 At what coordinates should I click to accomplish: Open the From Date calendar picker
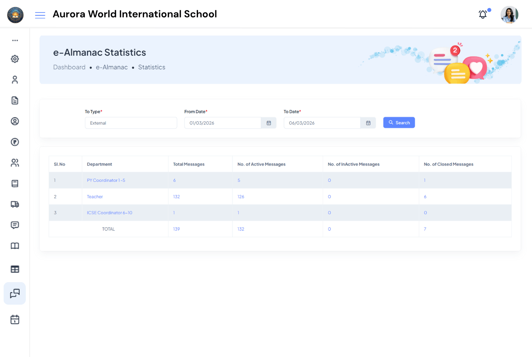click(x=269, y=123)
